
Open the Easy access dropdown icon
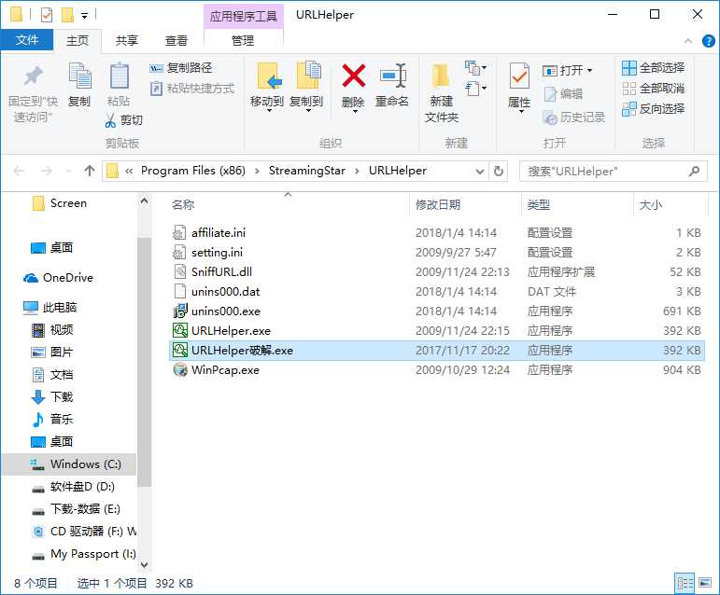click(x=475, y=88)
